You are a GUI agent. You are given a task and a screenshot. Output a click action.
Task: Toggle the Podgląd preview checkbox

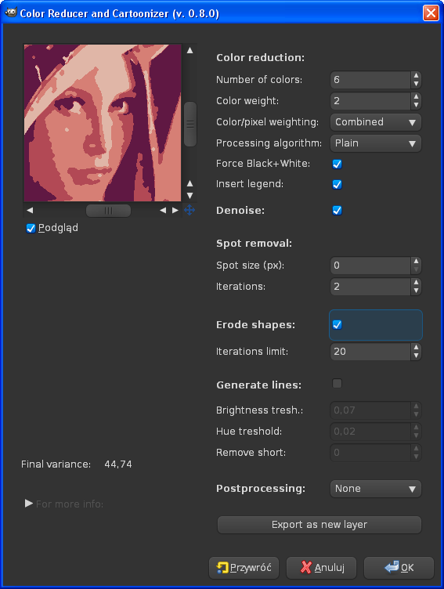31,228
